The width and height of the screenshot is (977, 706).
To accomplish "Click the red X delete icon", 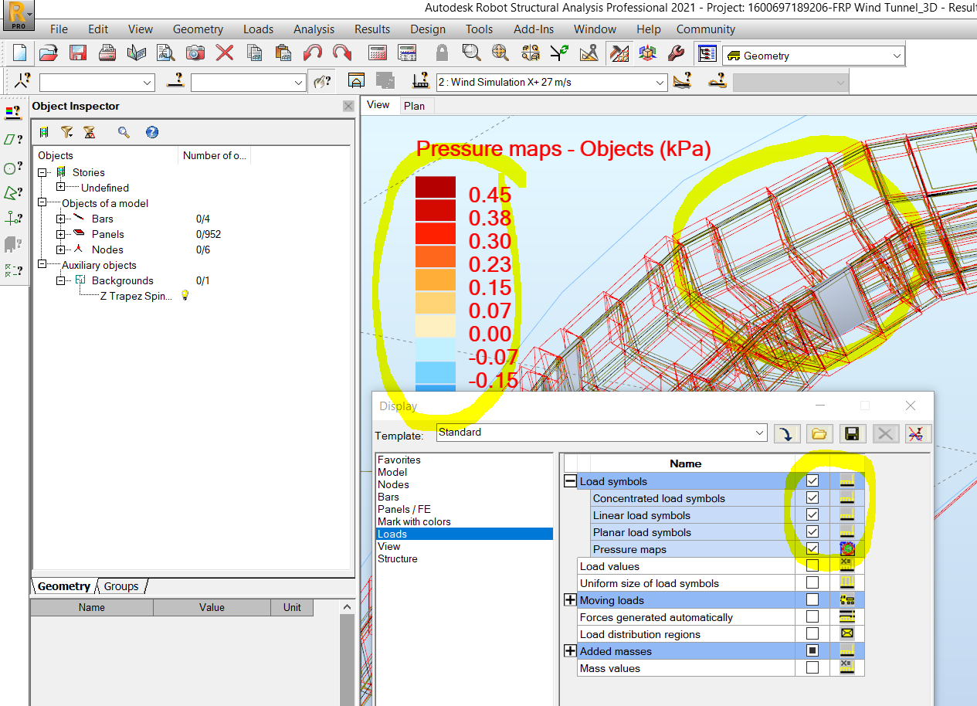I will (x=225, y=53).
